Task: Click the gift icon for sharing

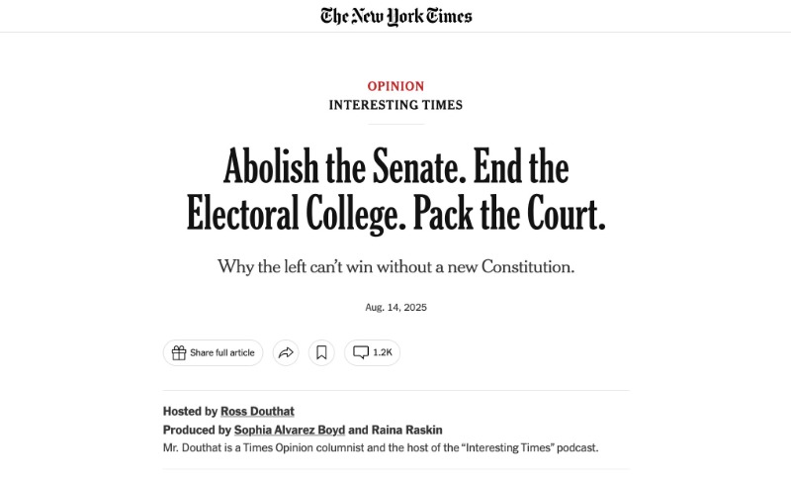Action: click(179, 353)
